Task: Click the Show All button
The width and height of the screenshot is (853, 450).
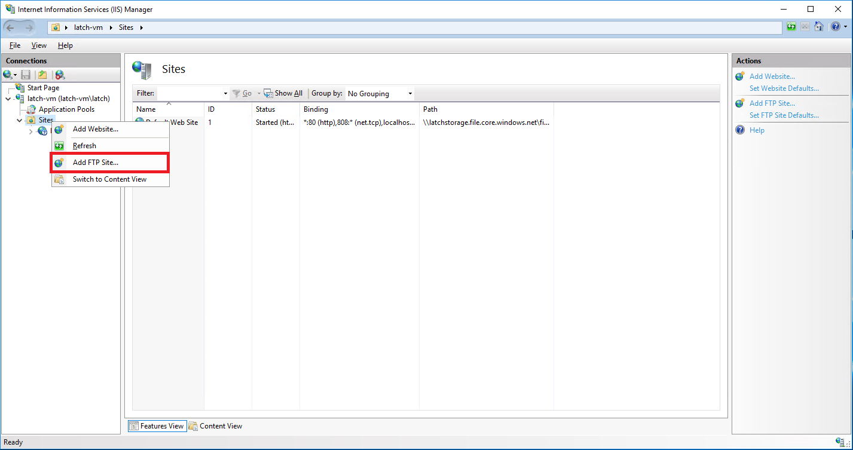Action: tap(283, 93)
